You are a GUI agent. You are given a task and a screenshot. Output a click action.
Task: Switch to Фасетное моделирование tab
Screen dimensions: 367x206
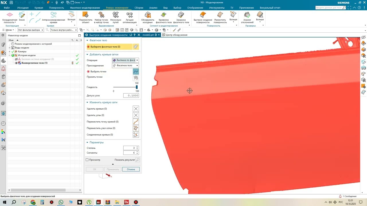tap(85, 8)
